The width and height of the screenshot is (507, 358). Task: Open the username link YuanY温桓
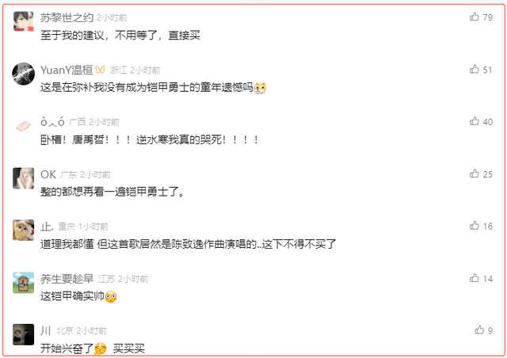click(x=67, y=70)
